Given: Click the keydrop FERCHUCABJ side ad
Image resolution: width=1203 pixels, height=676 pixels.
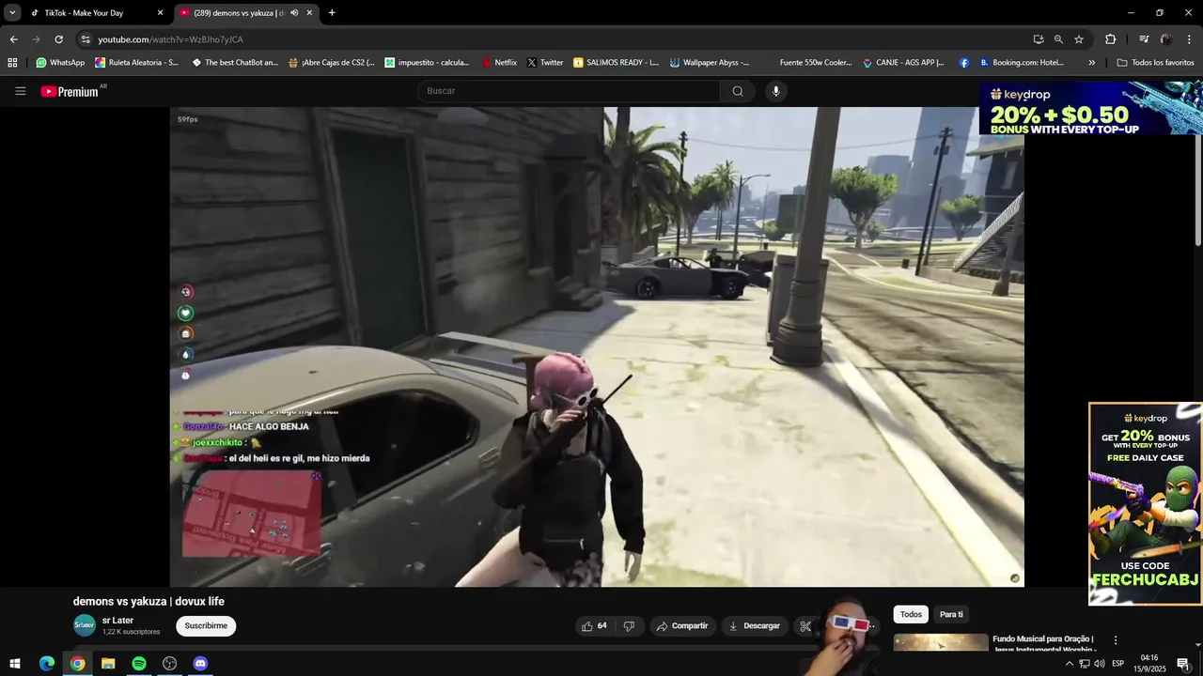Looking at the screenshot, I should tap(1145, 504).
